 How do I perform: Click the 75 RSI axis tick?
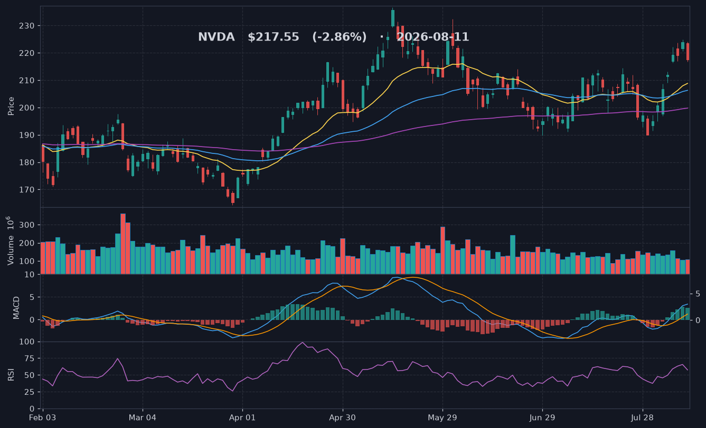(30, 358)
